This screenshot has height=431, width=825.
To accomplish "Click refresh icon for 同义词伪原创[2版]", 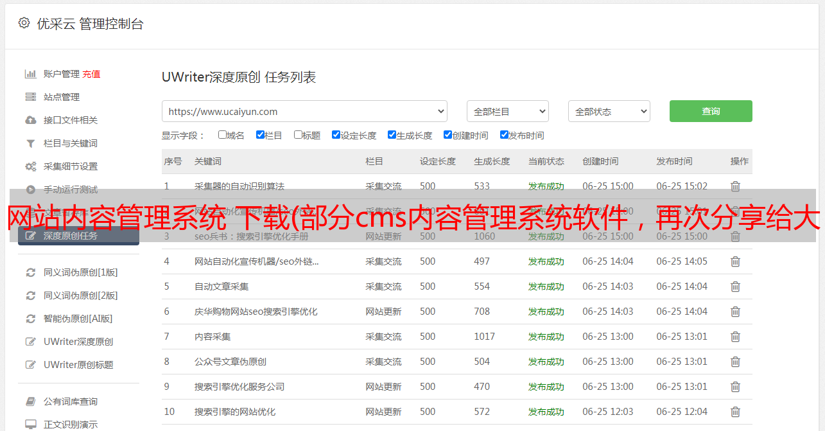I will coord(30,295).
